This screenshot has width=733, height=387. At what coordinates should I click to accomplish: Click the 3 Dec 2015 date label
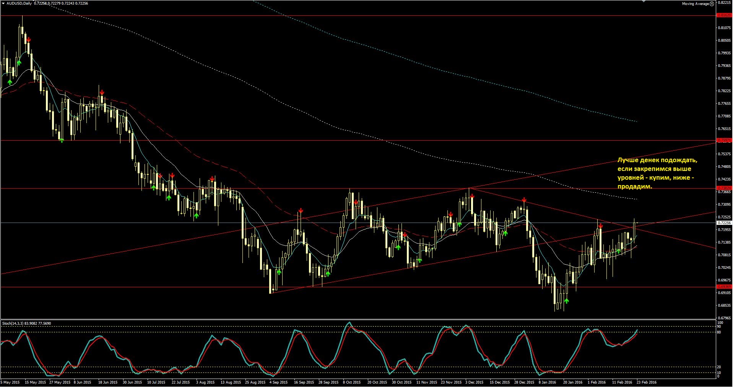tap(474, 382)
